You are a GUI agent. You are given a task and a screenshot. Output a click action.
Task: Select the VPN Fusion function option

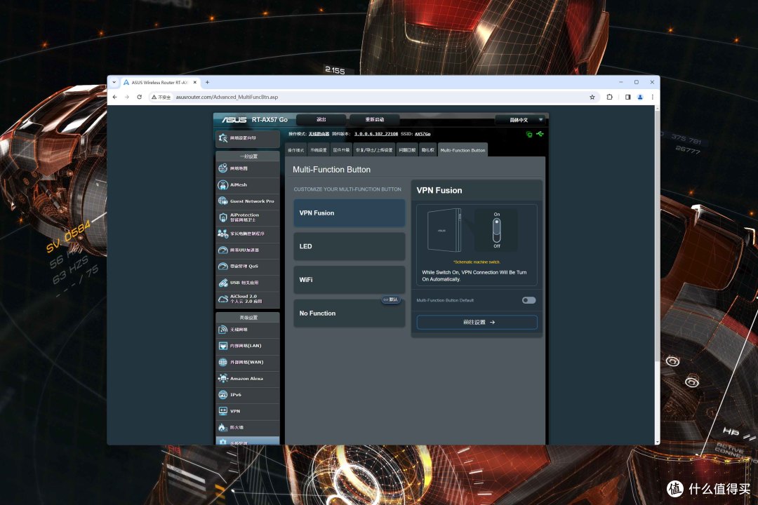coord(349,213)
